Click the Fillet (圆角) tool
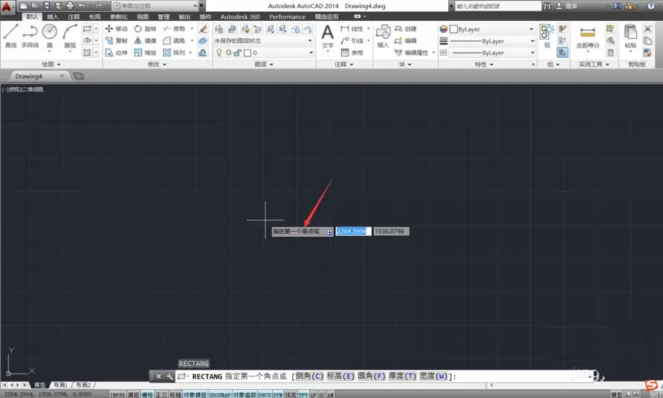663x398 pixels. (x=174, y=41)
